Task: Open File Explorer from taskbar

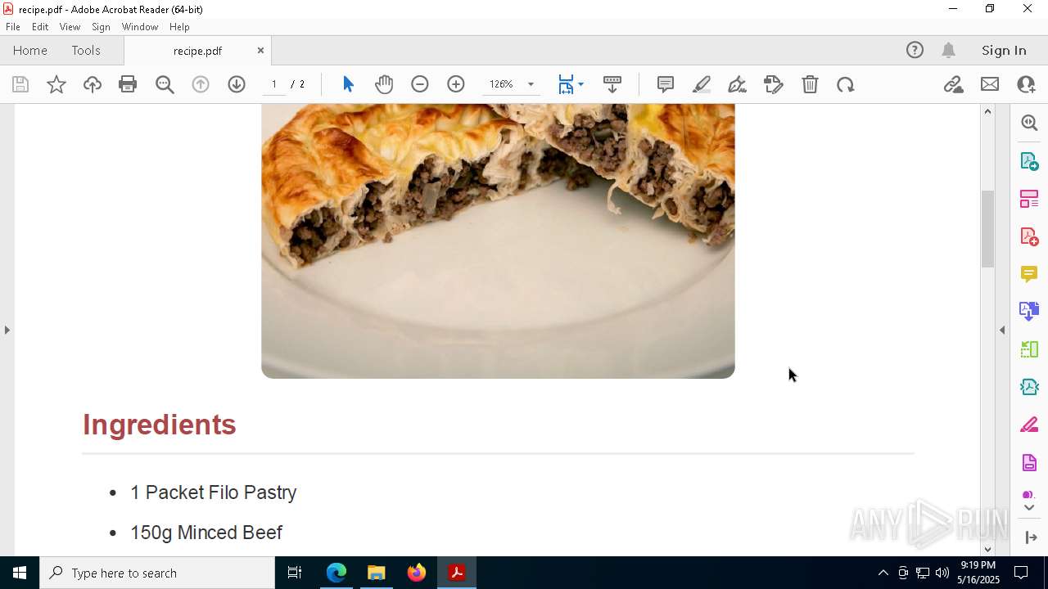Action: [x=377, y=573]
